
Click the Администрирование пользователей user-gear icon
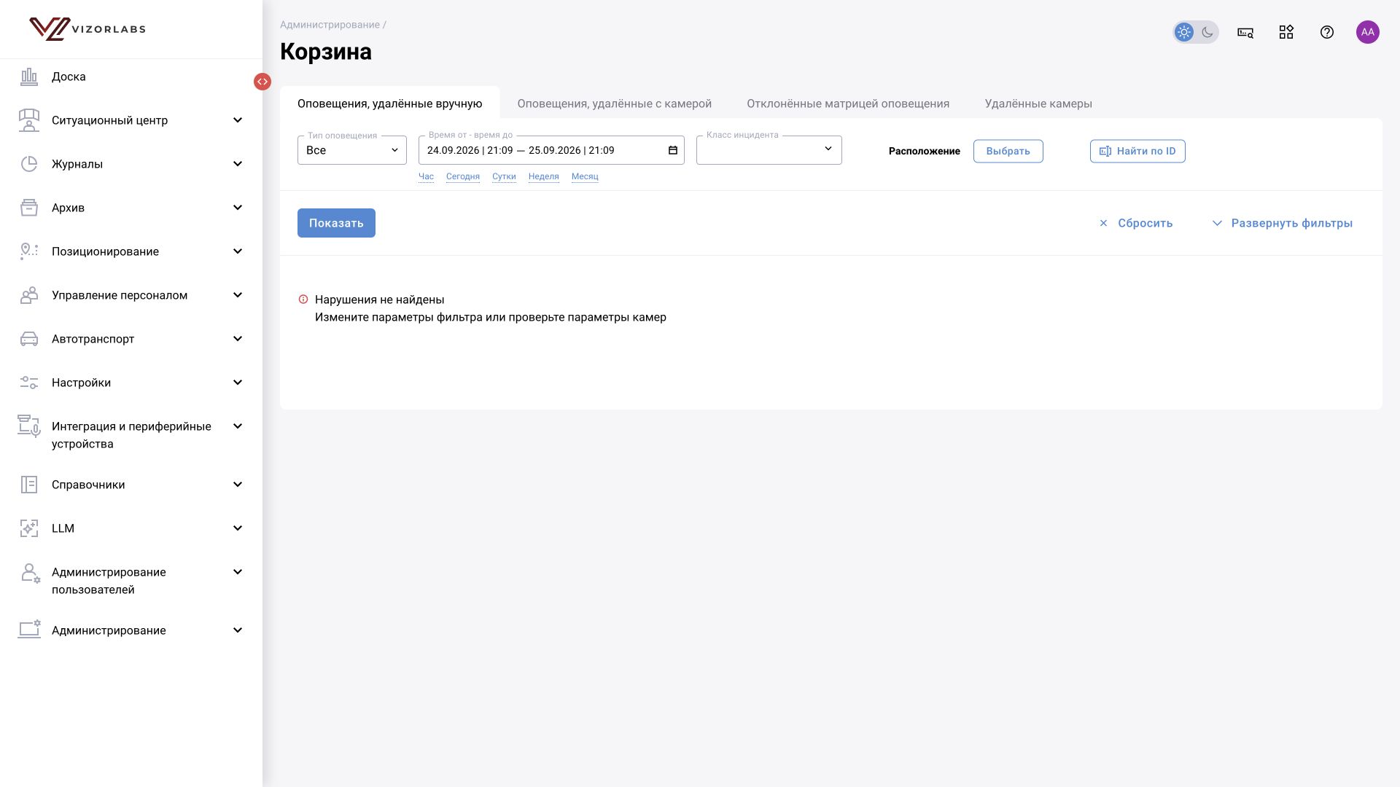[30, 573]
